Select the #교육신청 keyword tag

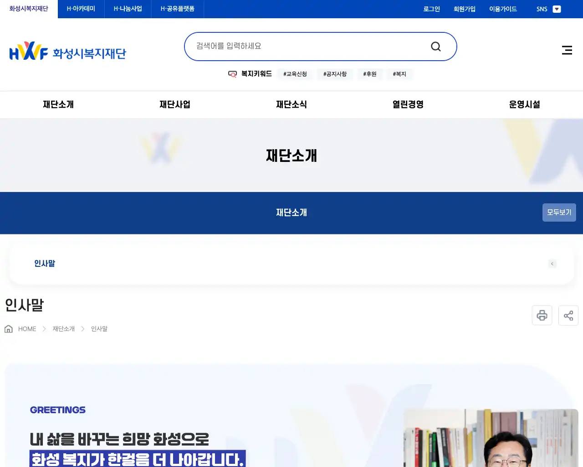[295, 74]
